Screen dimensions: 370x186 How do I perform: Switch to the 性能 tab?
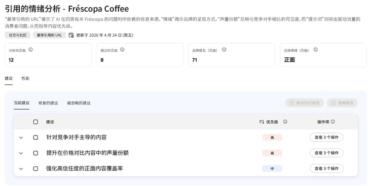coord(26,79)
